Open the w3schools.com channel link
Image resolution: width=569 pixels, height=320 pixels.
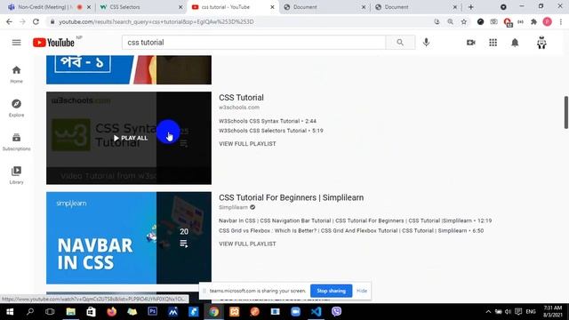[x=239, y=108]
